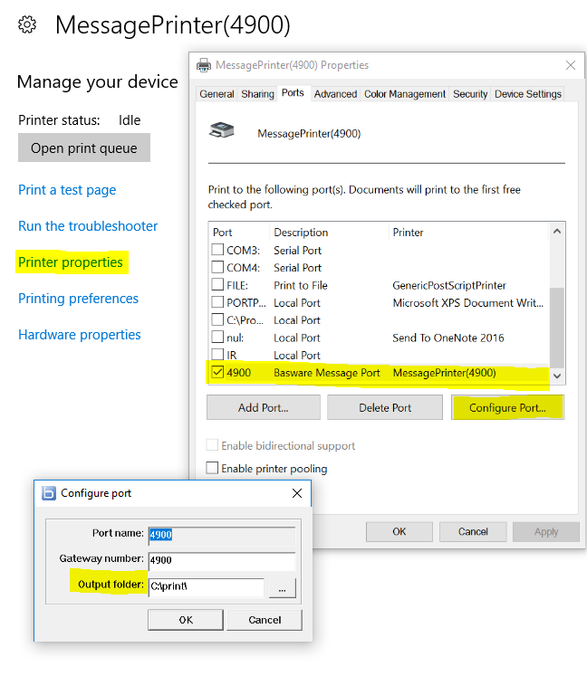Image resolution: width=587 pixels, height=695 pixels.
Task: Open Printer properties link
Action: (71, 262)
